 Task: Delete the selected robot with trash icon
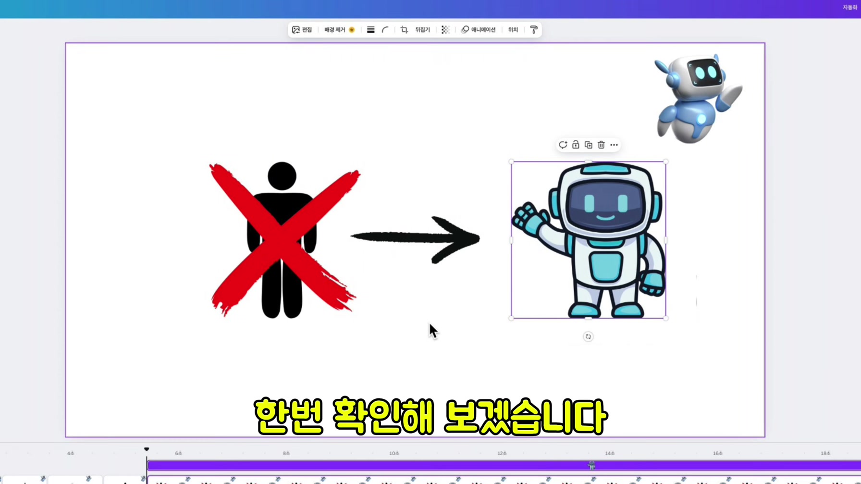coord(601,145)
